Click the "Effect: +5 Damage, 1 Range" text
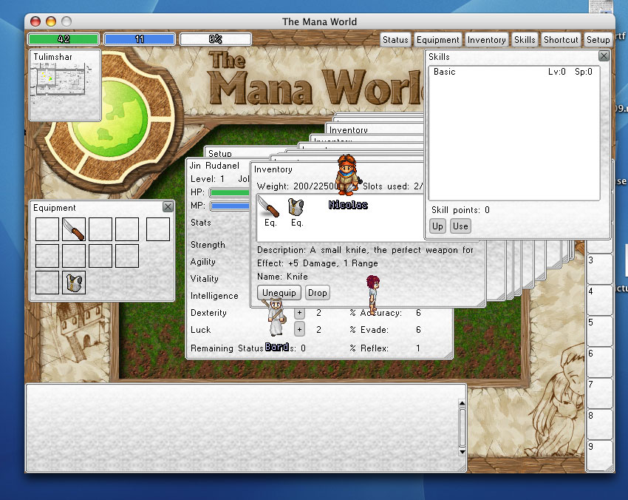This screenshot has width=628, height=500. pos(317,263)
